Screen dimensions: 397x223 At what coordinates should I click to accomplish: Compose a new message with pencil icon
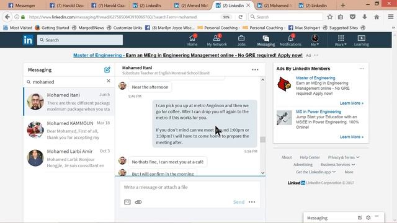[107, 70]
